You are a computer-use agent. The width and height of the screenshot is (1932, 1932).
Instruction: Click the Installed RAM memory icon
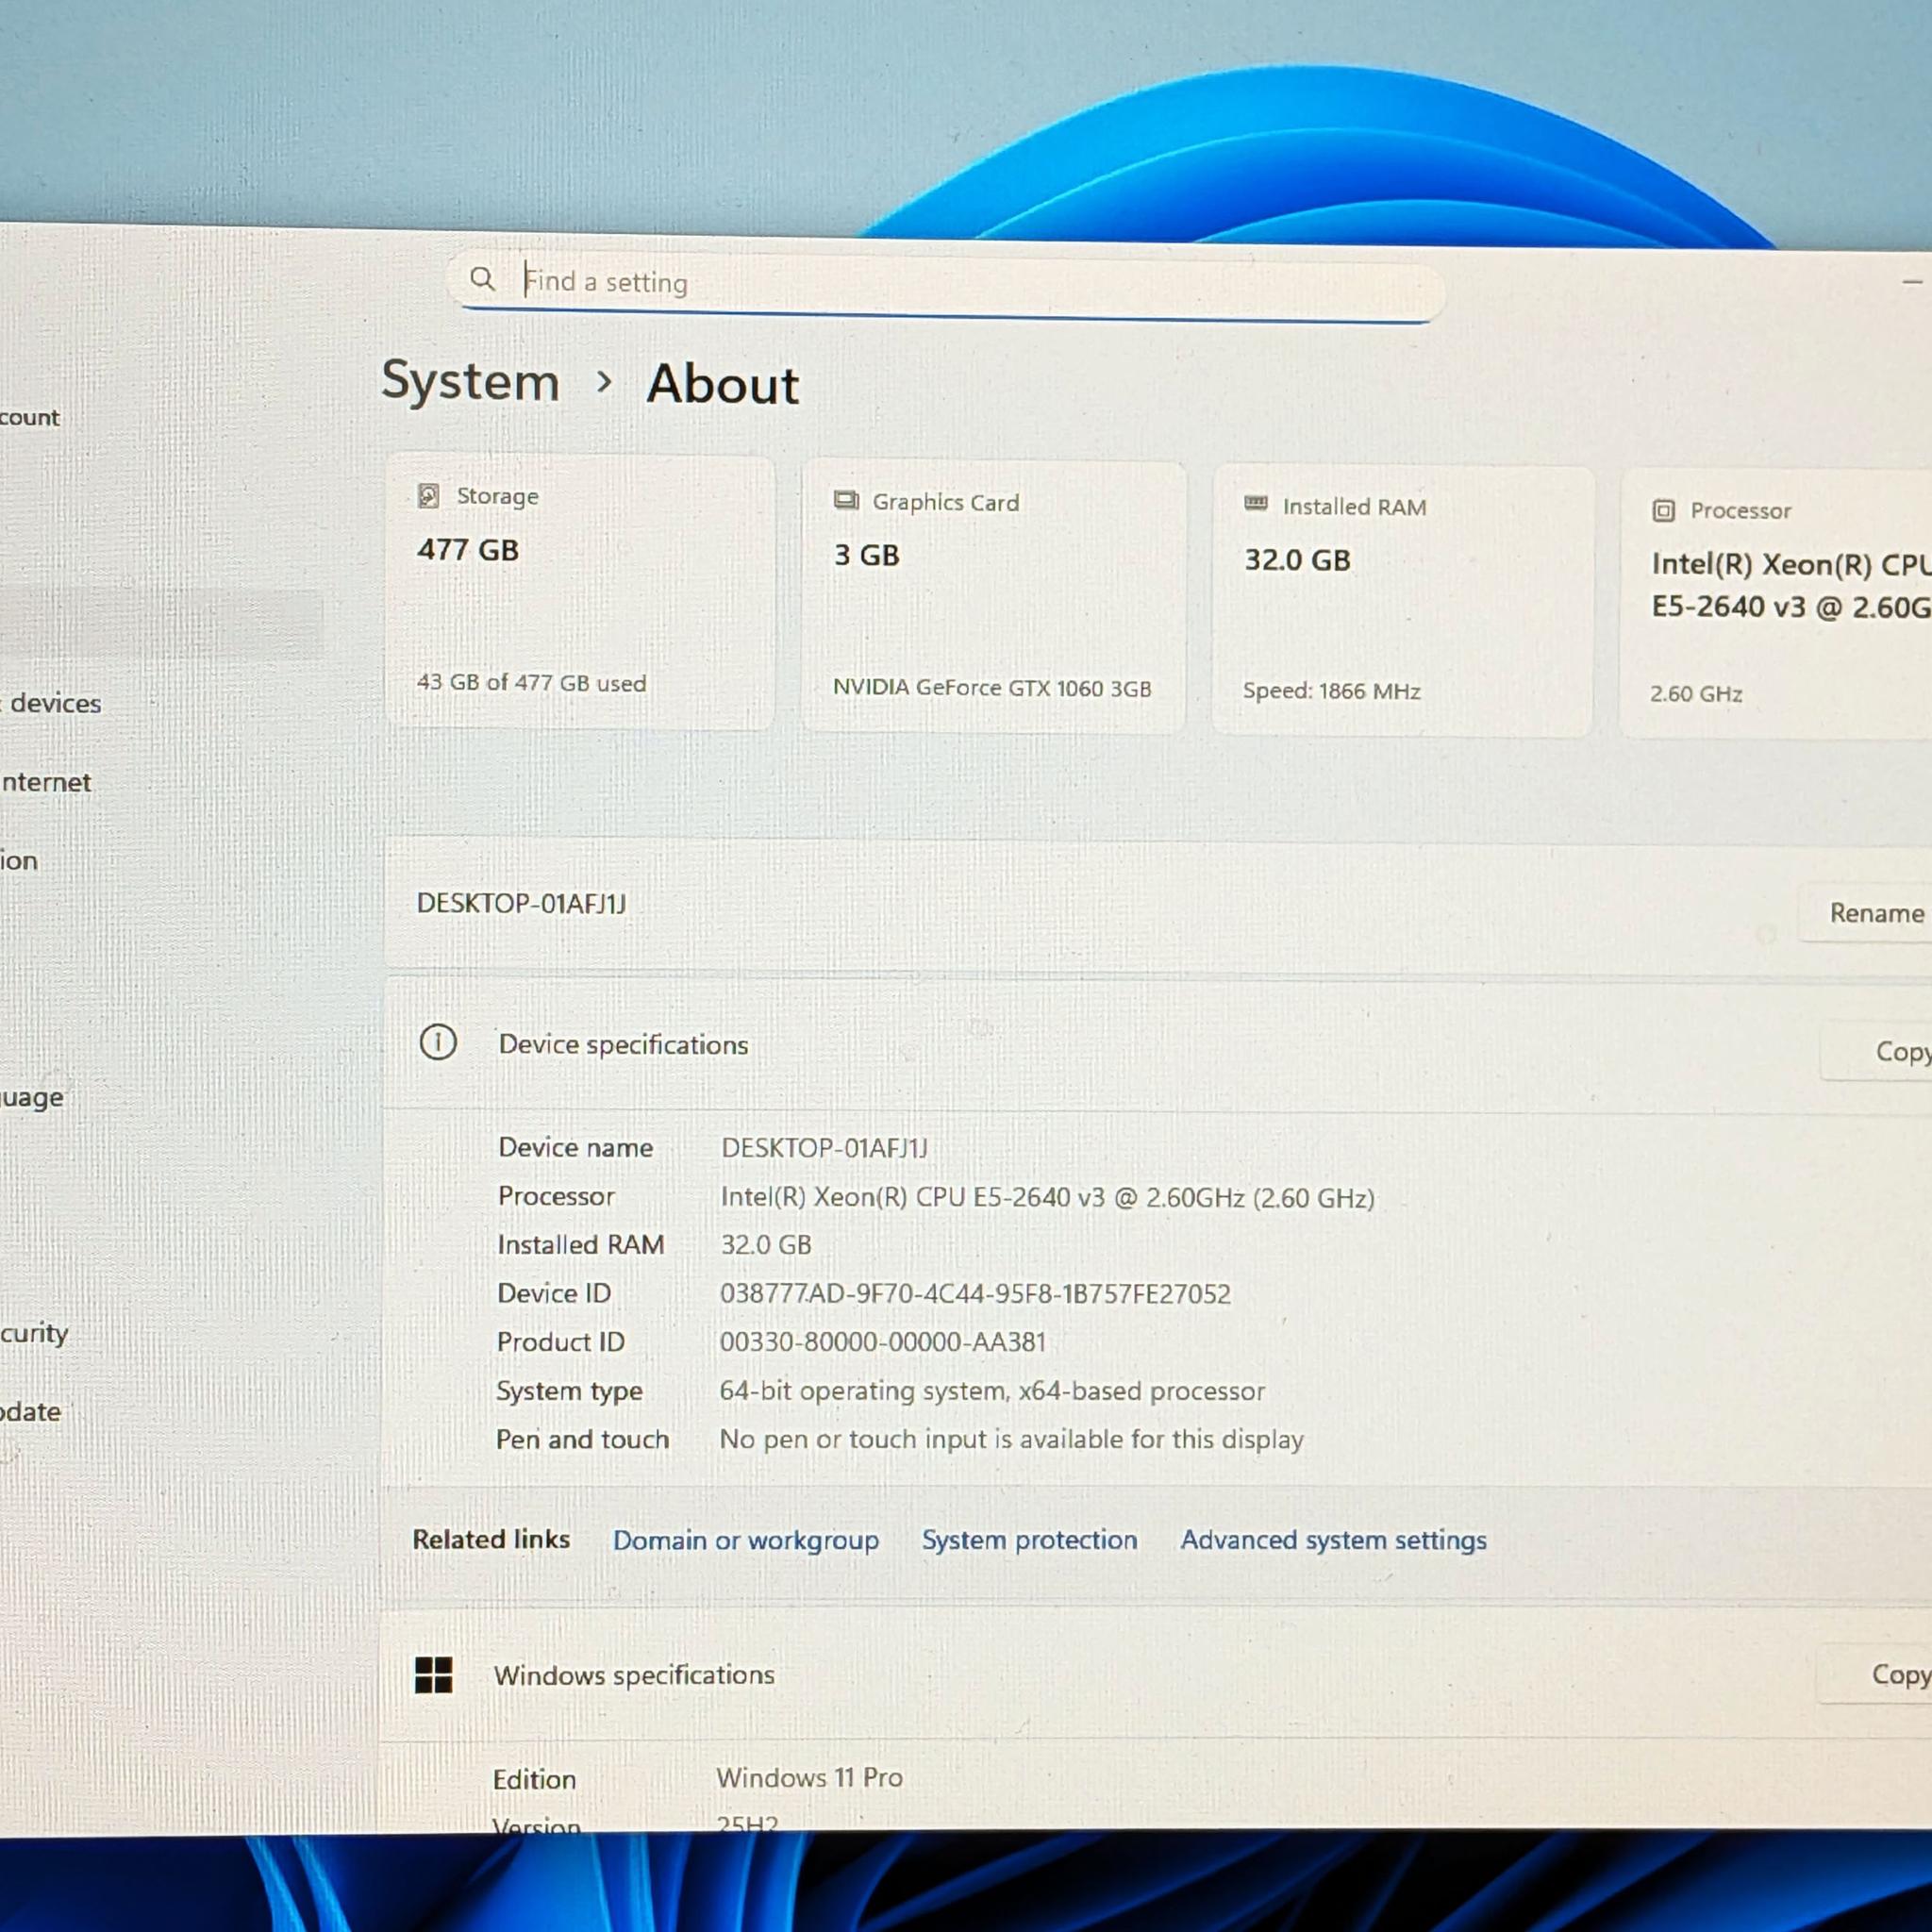(1256, 504)
